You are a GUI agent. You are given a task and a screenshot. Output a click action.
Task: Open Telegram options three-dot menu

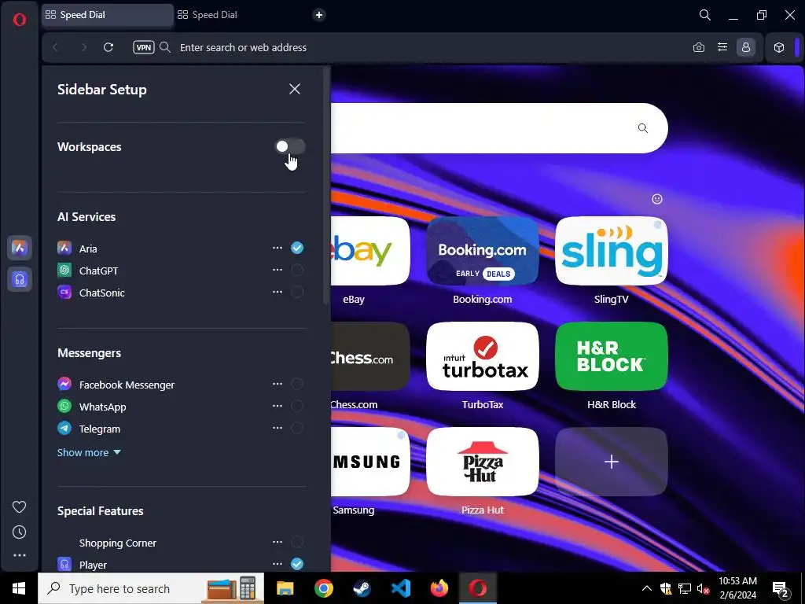(x=278, y=428)
